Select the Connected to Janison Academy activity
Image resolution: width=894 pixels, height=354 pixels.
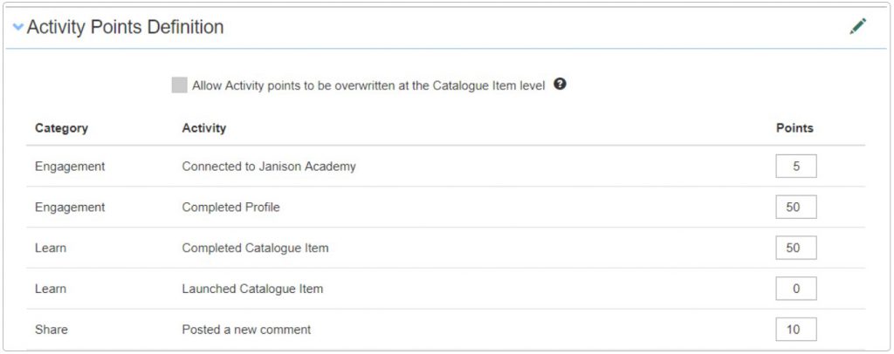[x=268, y=166]
